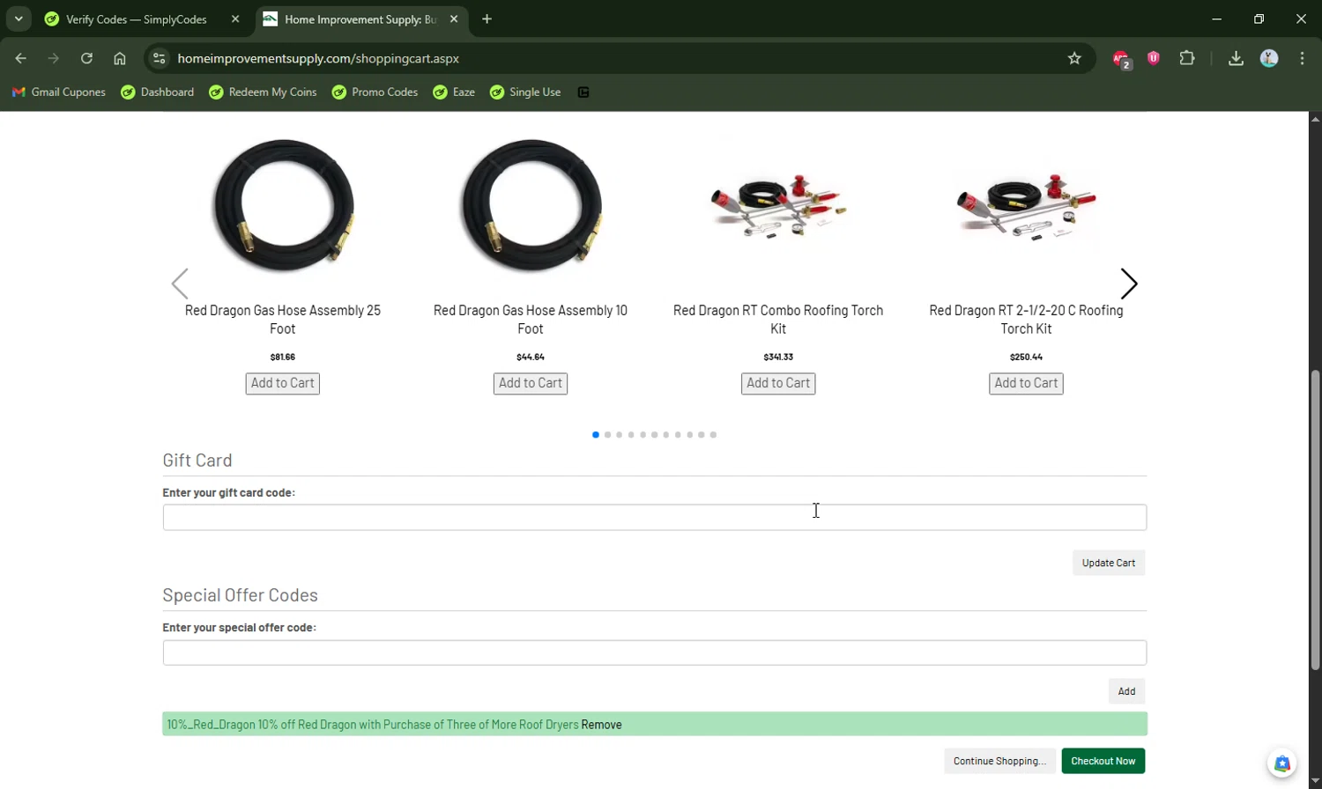The height and width of the screenshot is (789, 1322).
Task: Open the extensions puzzle menu
Action: [x=1187, y=58]
